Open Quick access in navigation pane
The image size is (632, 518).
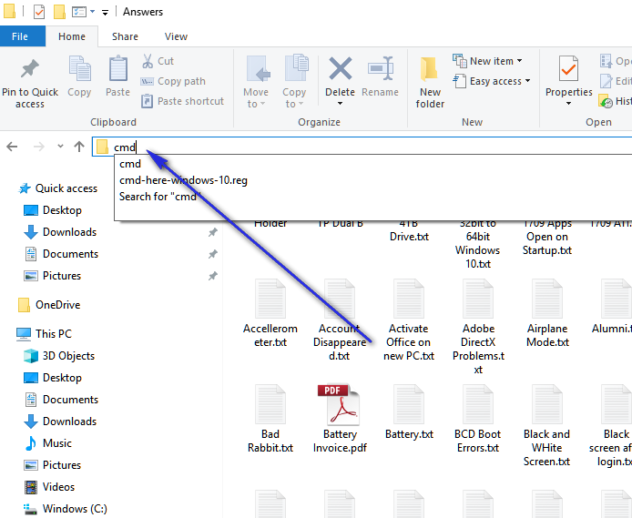(58, 188)
